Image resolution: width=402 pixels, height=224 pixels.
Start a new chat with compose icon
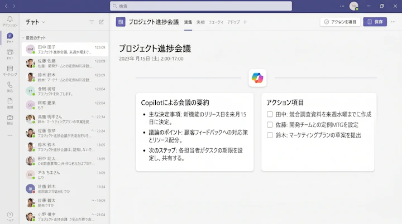pyautogui.click(x=101, y=22)
